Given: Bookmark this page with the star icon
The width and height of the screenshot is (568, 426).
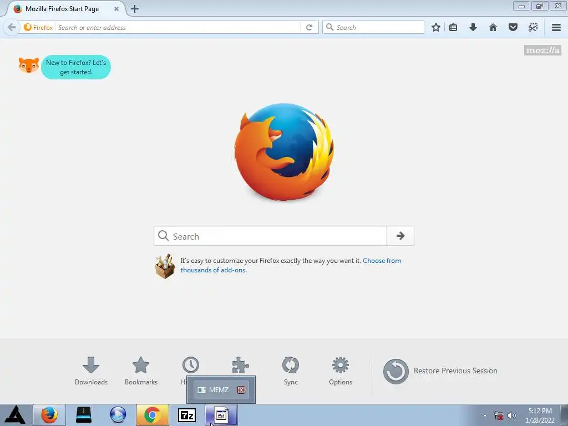Looking at the screenshot, I should click(436, 27).
